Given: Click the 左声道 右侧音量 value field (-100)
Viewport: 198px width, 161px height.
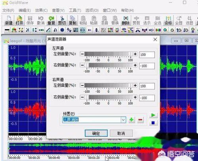Looking at the screenshot, I should (x=147, y=66).
